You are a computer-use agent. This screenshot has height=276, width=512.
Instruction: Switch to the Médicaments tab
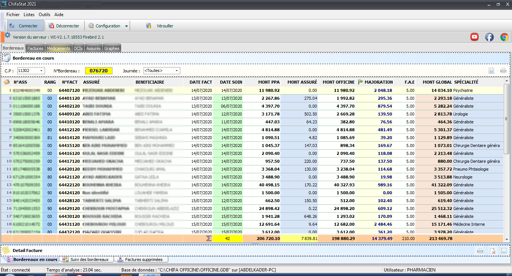(58, 48)
